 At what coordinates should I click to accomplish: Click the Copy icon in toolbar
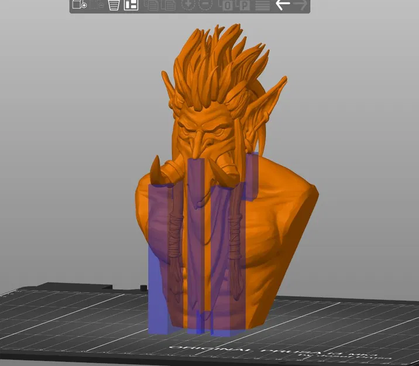(x=151, y=5)
